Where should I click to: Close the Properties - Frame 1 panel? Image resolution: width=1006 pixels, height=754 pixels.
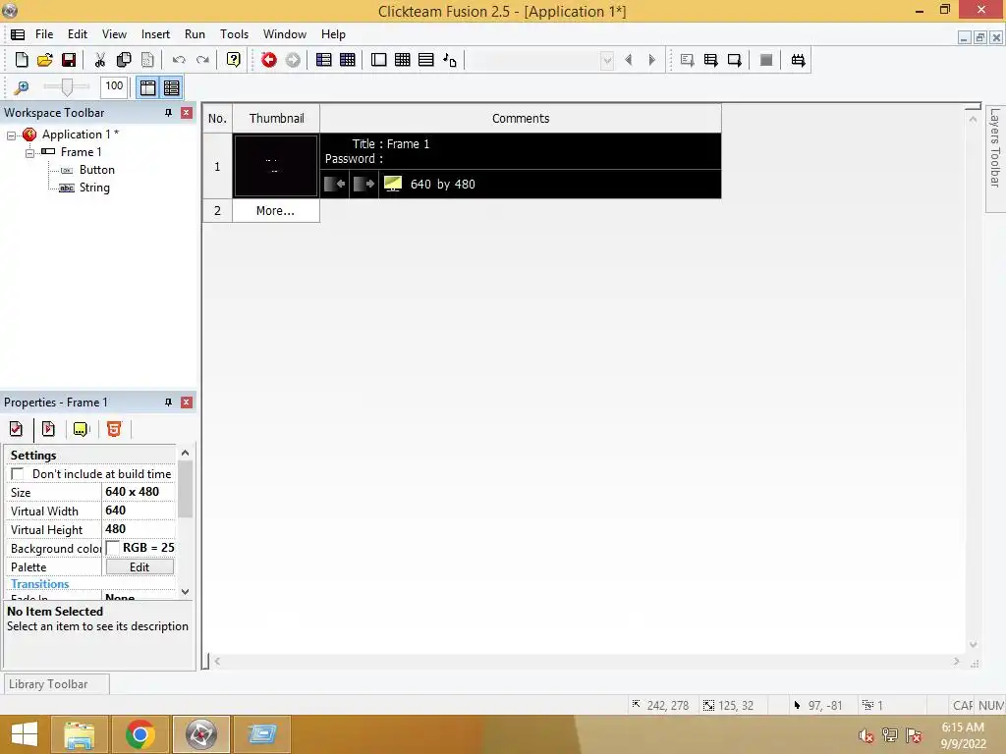pos(187,403)
